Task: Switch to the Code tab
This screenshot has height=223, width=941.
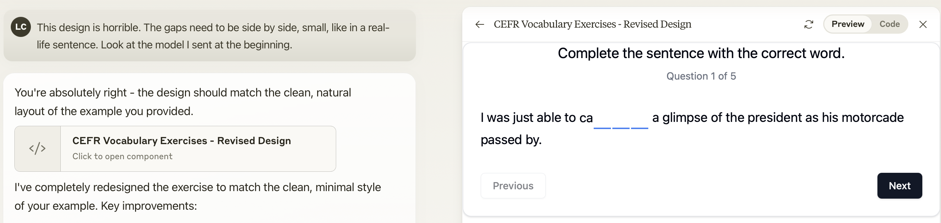Action: pyautogui.click(x=889, y=24)
